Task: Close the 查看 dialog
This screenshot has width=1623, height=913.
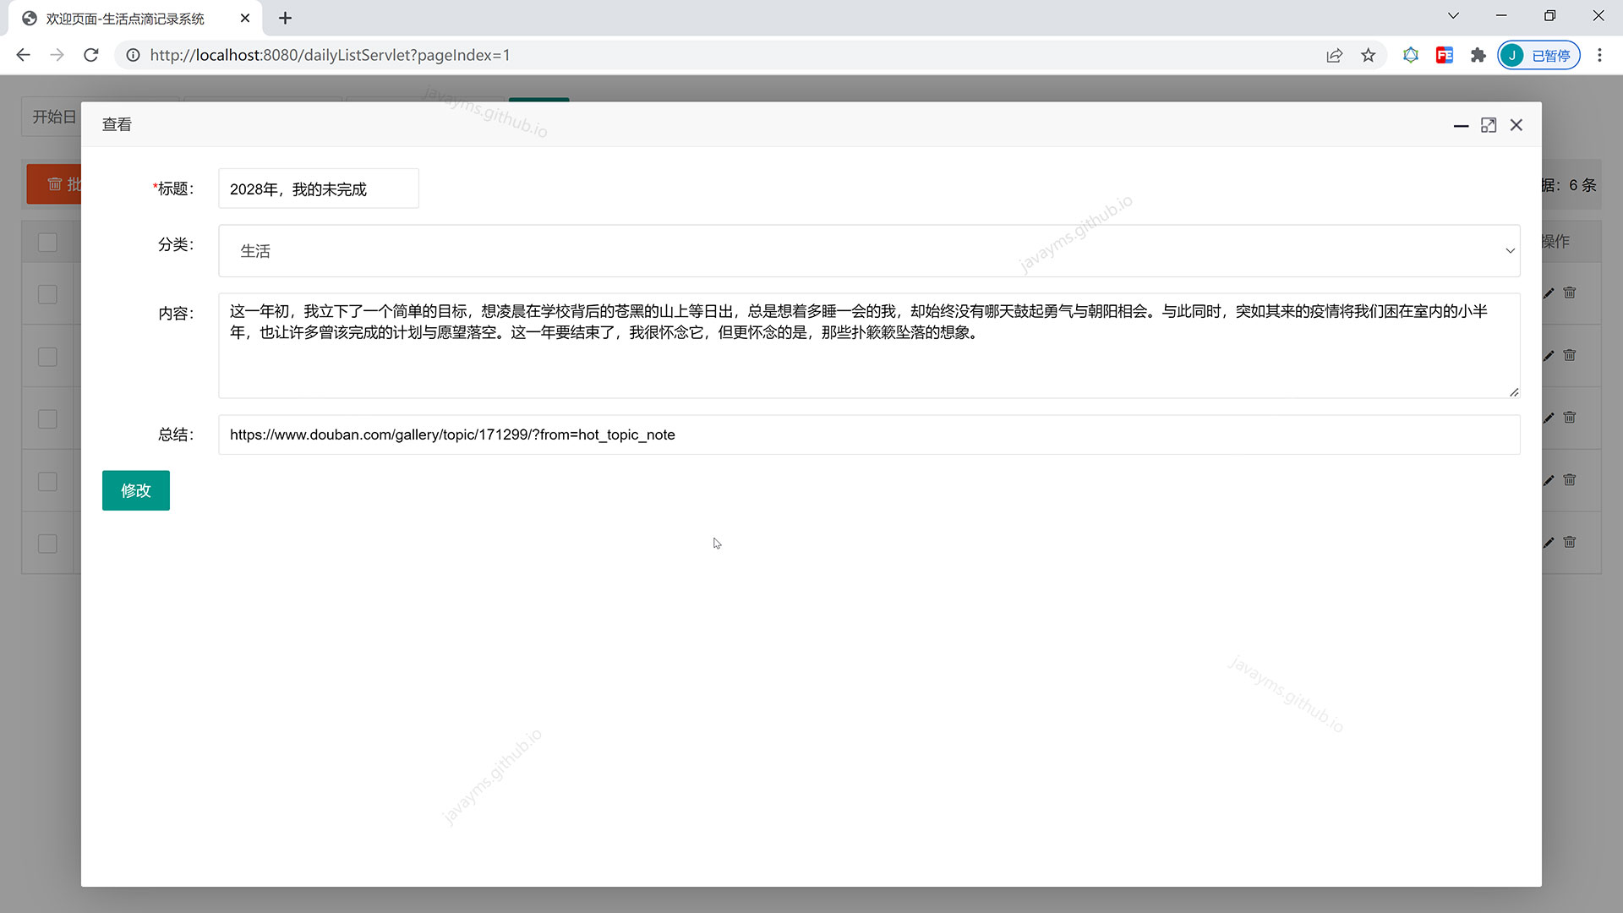Action: pos(1516,125)
